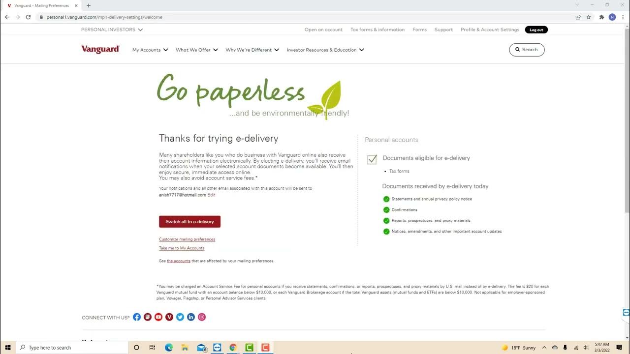The width and height of the screenshot is (630, 354).
Task: Open clock showing 5:47 AM
Action: click(601, 348)
